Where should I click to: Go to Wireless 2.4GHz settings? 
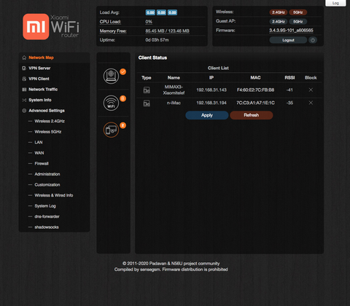coord(50,121)
